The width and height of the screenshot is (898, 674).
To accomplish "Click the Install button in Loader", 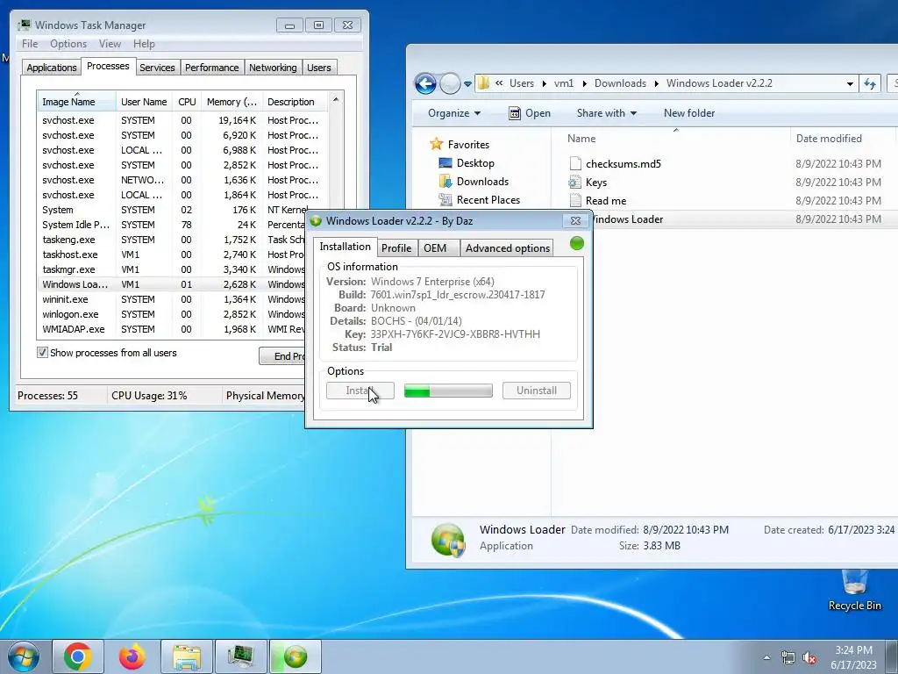I will [360, 391].
